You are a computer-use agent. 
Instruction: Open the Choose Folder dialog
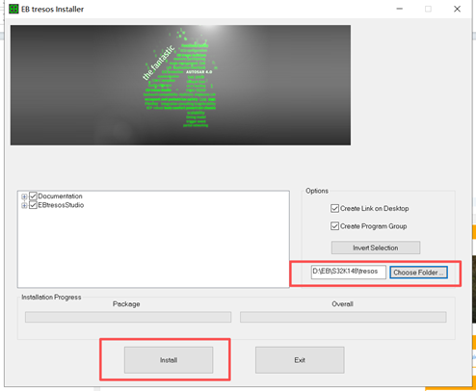[418, 273]
